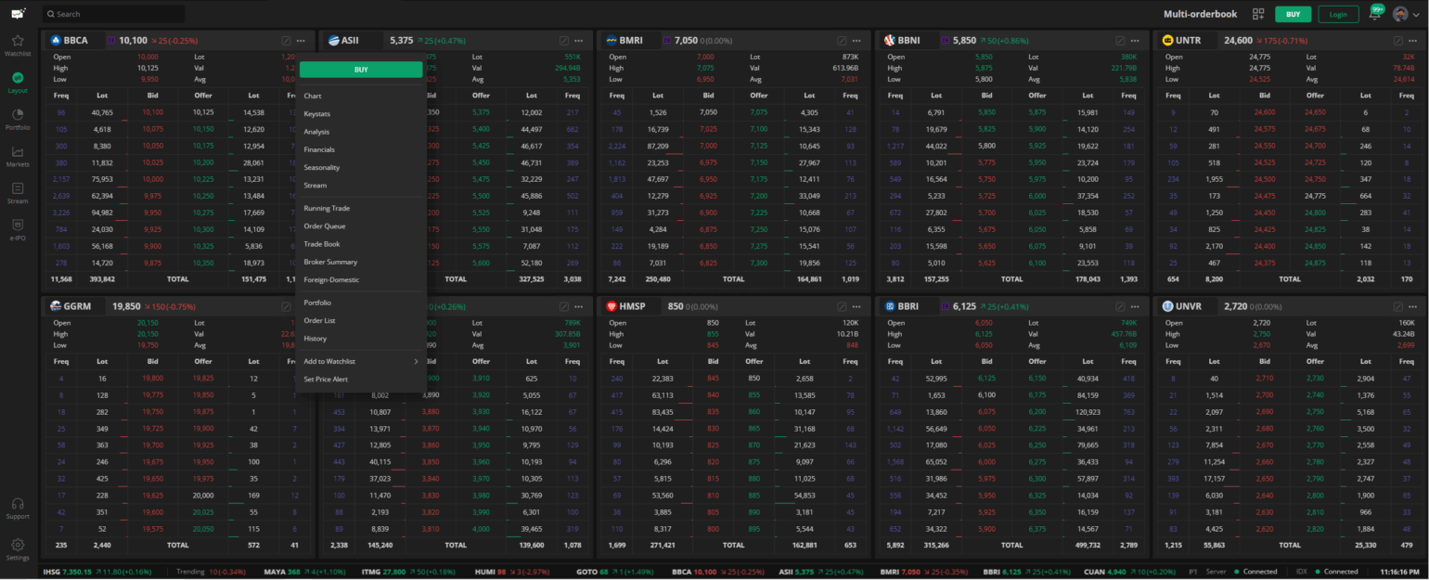
Task: Click the BBCA symbol selector in panel header
Action: (75, 41)
